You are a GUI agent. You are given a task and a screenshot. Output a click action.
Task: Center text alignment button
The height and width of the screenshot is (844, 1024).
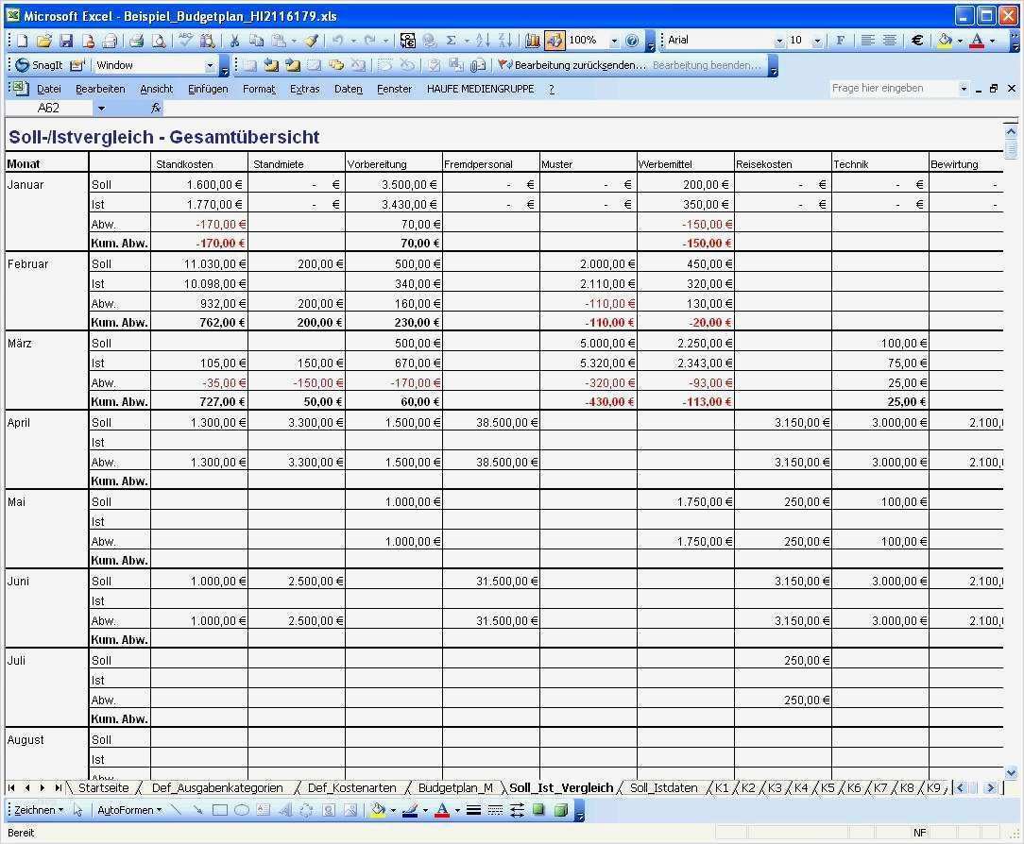coord(889,41)
